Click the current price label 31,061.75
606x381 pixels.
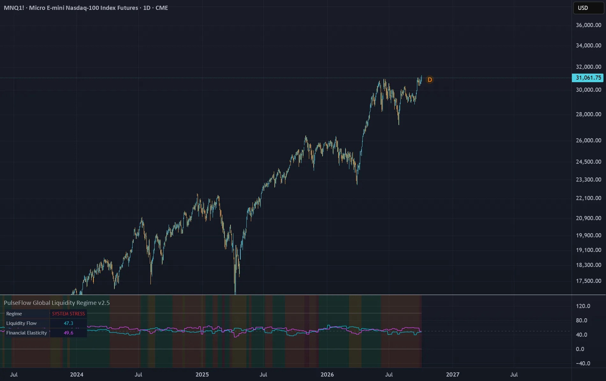(588, 78)
